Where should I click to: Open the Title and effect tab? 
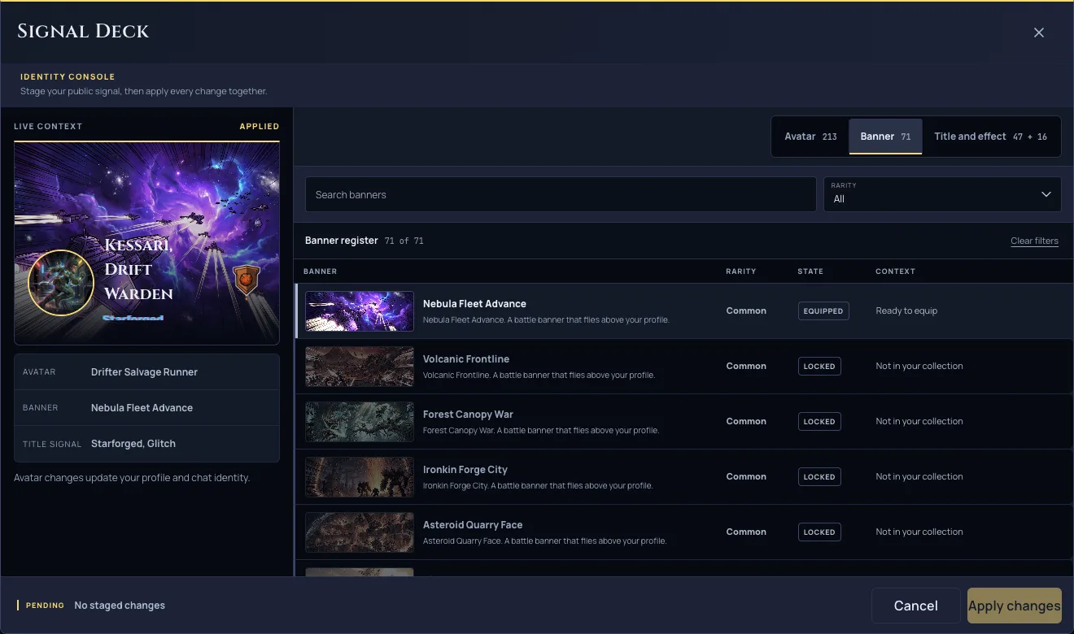coord(990,137)
